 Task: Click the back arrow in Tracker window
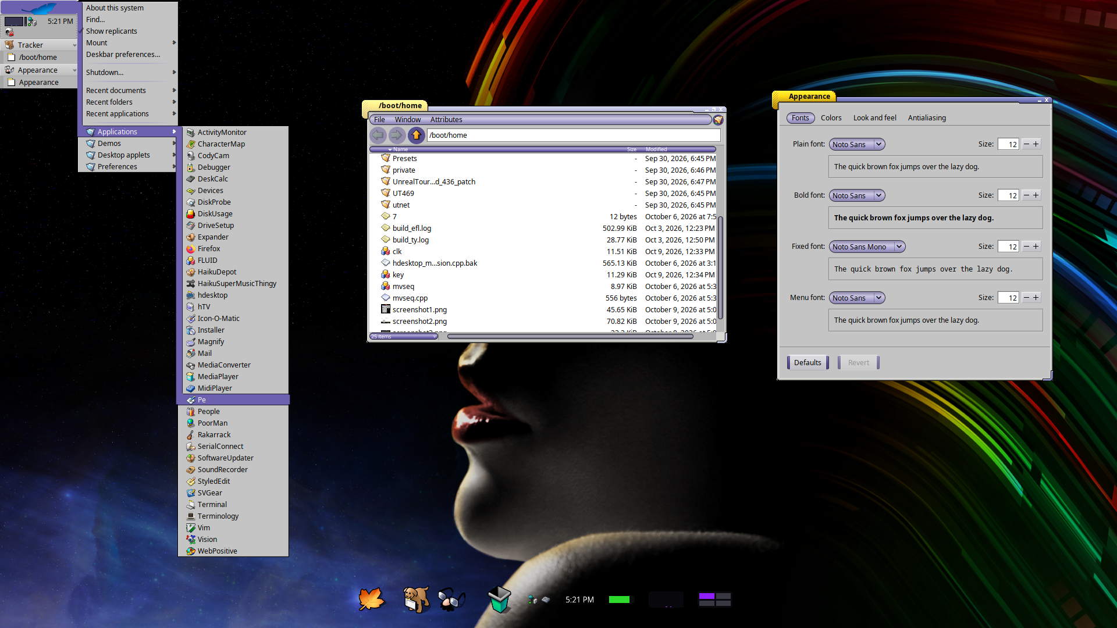378,135
